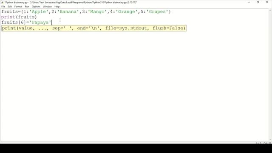Restore down the IDLE editor window

click(258, 2)
